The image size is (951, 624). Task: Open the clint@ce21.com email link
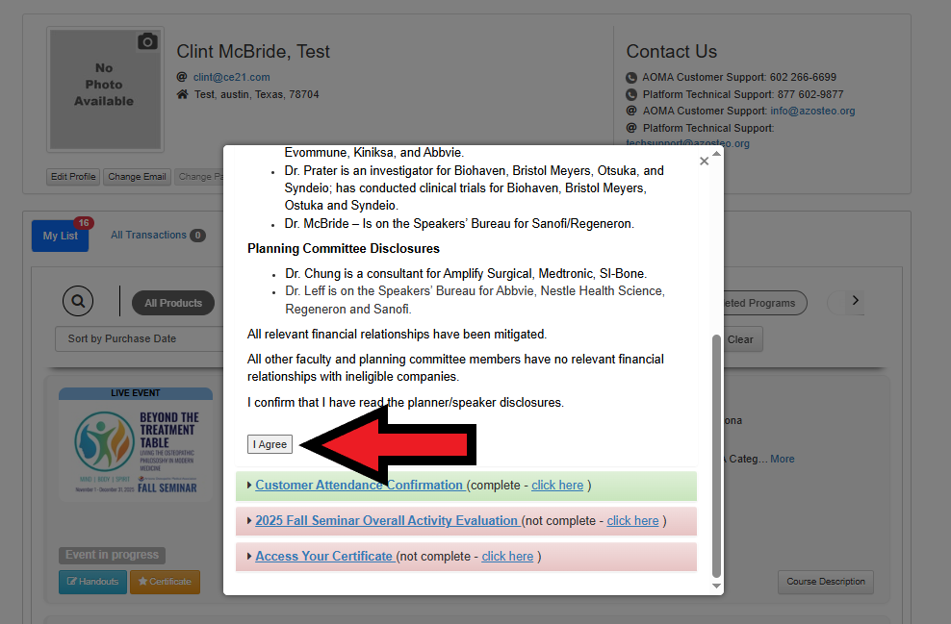[231, 77]
